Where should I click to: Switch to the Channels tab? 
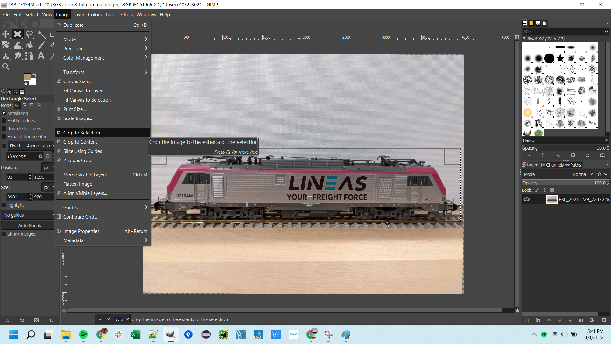552,165
